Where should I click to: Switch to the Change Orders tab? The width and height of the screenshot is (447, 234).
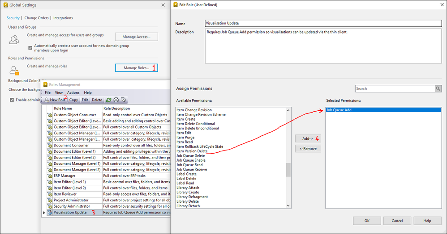pyautogui.click(x=36, y=18)
